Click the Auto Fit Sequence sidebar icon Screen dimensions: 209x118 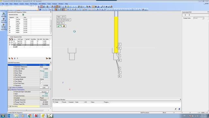pyautogui.click(x=4, y=20)
